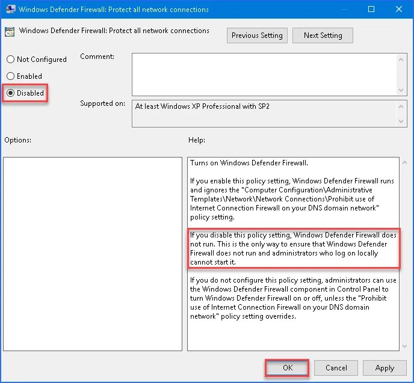Click the policy name heading text

(114, 31)
